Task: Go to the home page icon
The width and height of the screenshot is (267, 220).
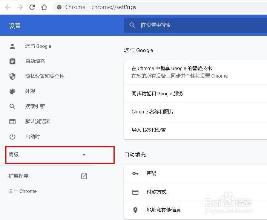Action: coord(44,7)
